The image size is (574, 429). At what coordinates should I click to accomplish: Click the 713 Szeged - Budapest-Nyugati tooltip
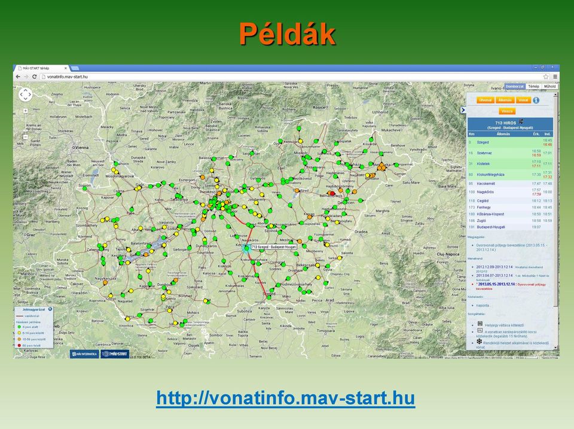pos(274,247)
